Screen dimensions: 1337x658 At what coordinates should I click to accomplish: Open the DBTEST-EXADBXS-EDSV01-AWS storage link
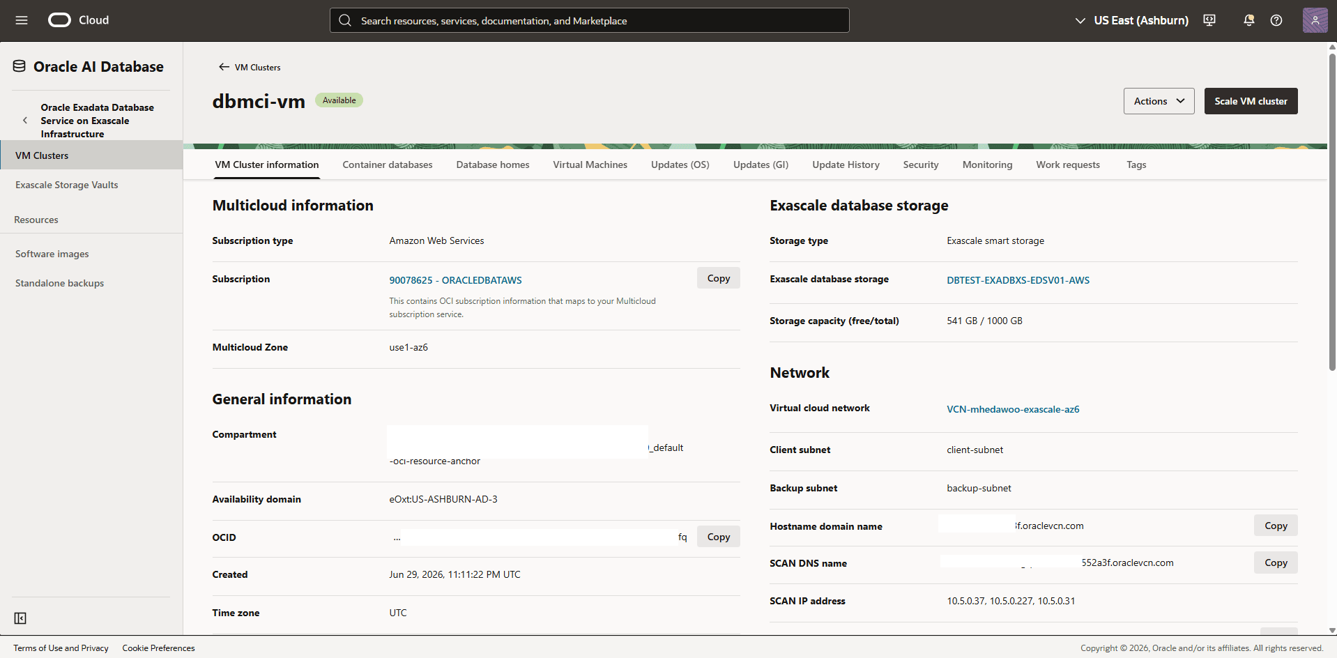(1018, 280)
